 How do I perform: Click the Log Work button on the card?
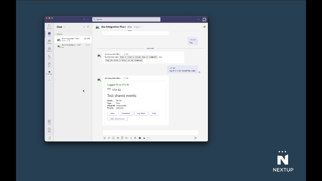coord(141,113)
